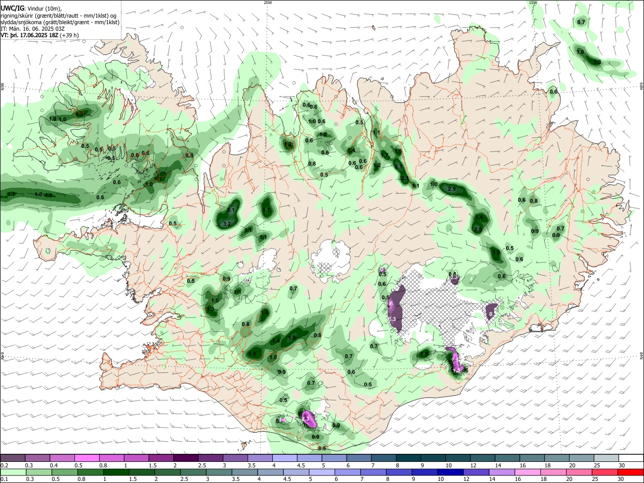Image resolution: width=644 pixels, height=483 pixels.
Task: Select the 2.9 rainfall value on the map
Action: (x=451, y=189)
